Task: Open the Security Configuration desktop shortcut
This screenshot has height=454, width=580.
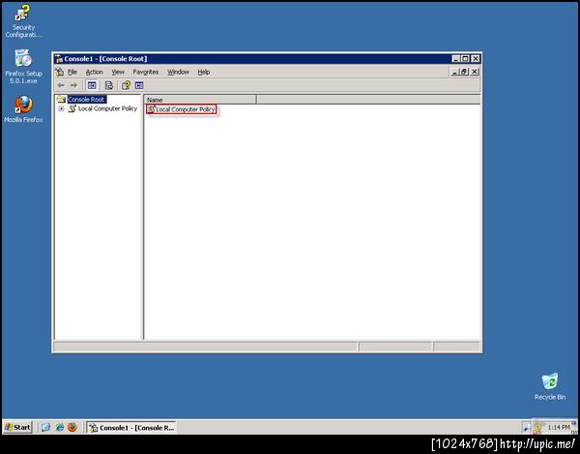Action: pyautogui.click(x=23, y=21)
